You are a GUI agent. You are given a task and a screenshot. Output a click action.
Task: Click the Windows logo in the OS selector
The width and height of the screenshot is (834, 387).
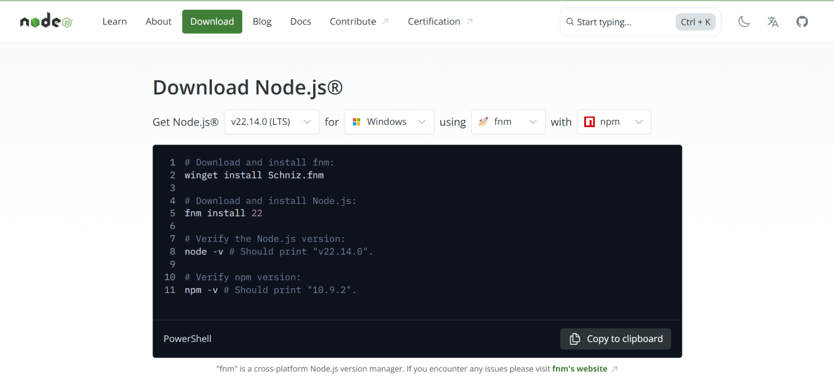click(357, 122)
